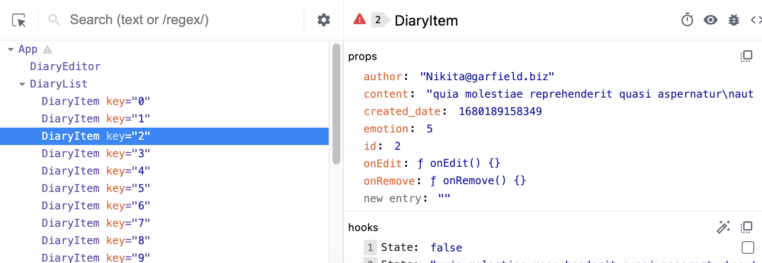The height and width of the screenshot is (263, 762).
Task: Click warning icon next to App
Action: coord(48,49)
